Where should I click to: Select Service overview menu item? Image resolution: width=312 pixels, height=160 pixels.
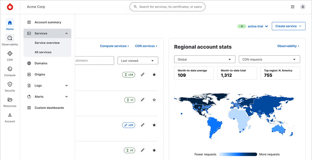47,43
